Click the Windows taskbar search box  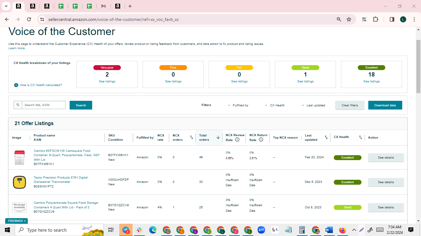[59, 230]
